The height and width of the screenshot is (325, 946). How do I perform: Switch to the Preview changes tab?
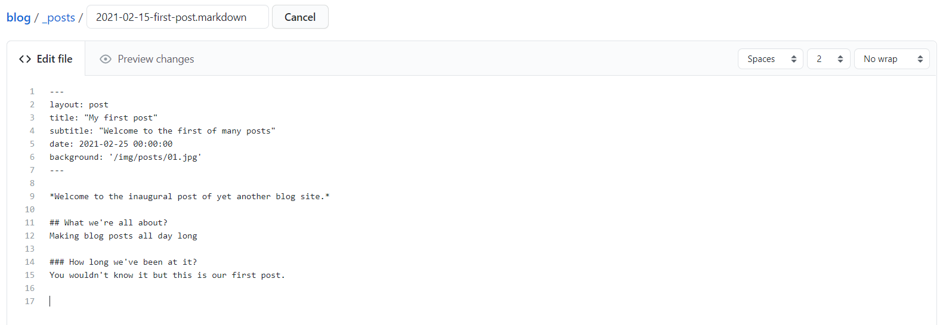tap(147, 59)
